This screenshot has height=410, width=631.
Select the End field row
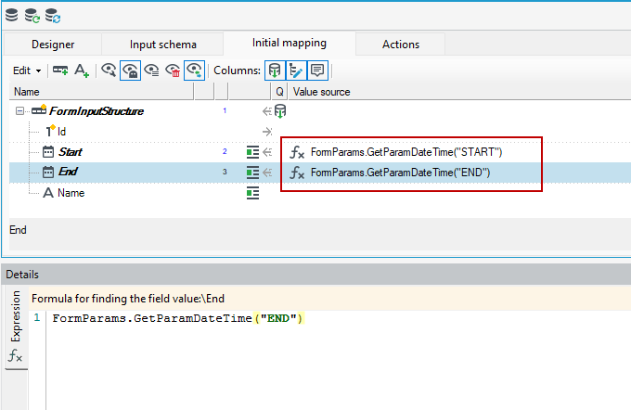point(320,173)
